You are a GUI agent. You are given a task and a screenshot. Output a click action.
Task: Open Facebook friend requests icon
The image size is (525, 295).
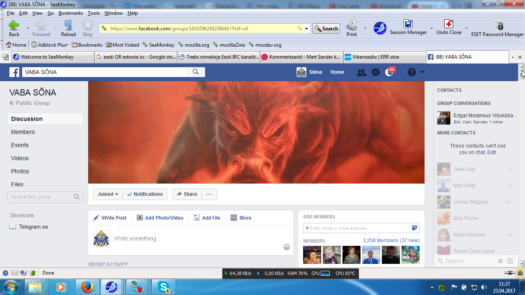[x=361, y=73]
